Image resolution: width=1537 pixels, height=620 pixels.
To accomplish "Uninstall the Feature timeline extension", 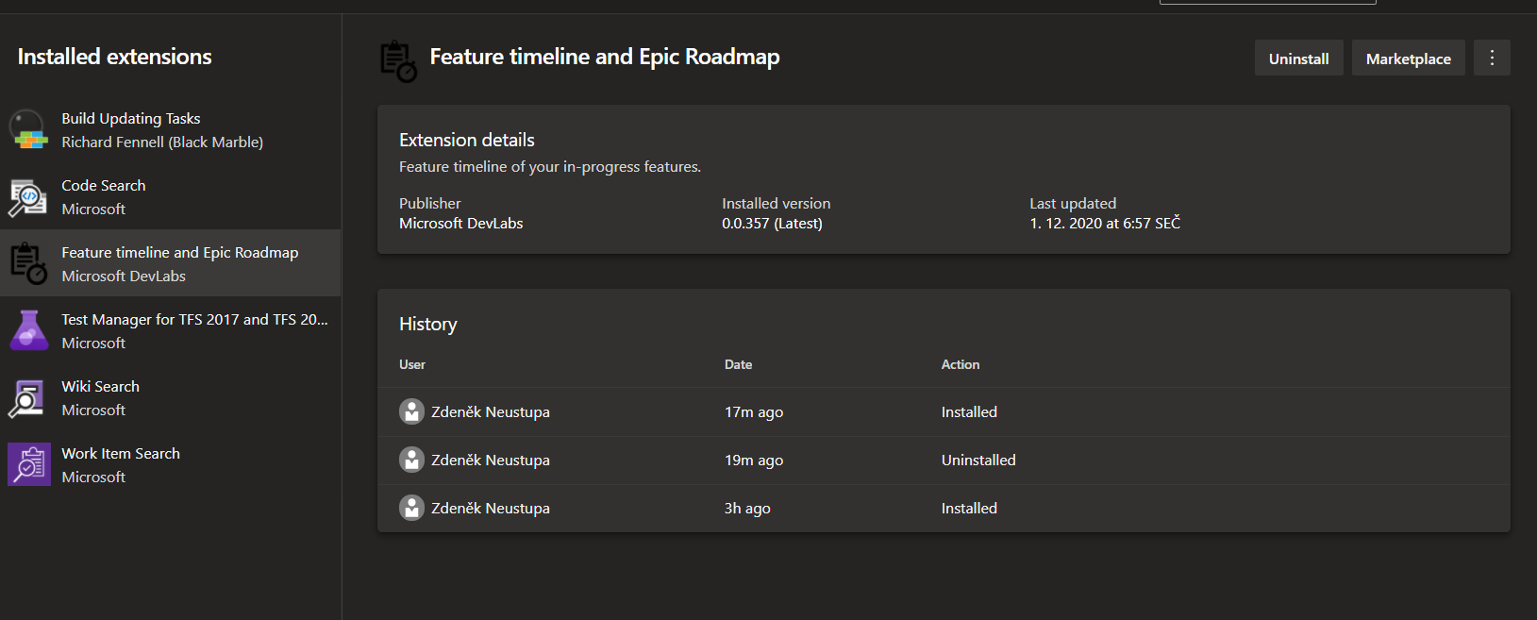I will tap(1298, 59).
